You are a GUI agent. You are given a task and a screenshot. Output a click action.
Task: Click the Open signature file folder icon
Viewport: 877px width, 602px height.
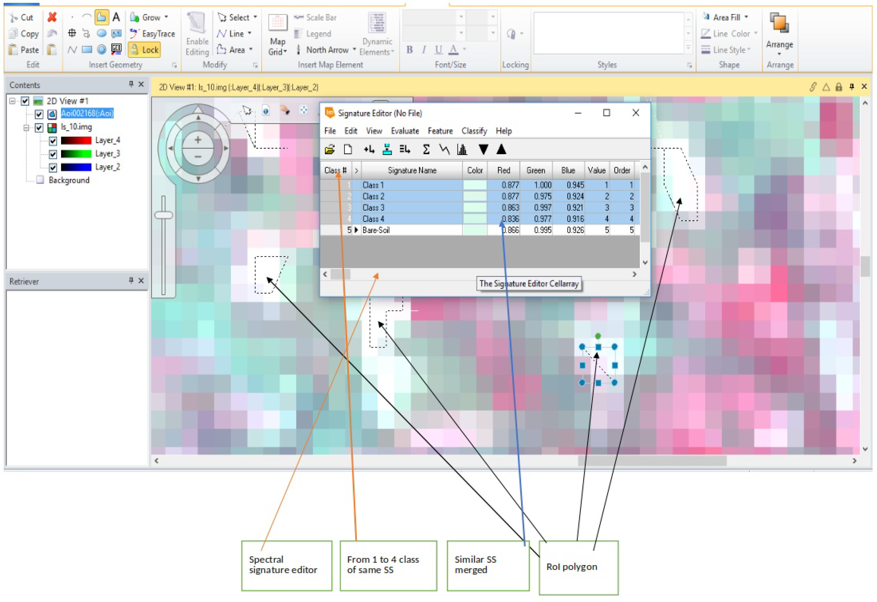point(329,150)
